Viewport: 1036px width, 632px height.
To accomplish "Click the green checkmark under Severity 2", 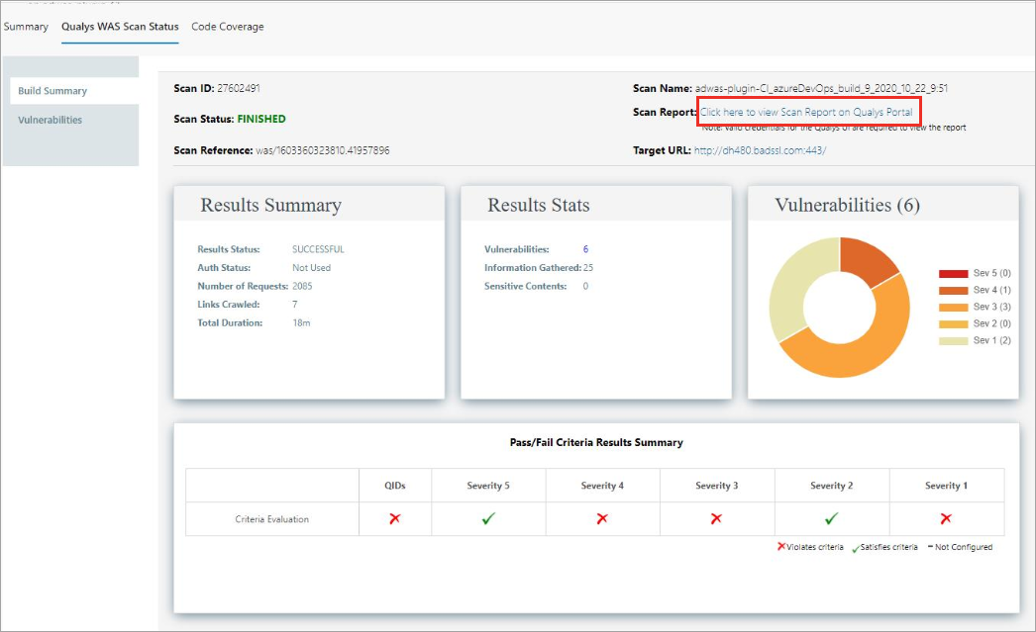I will pos(831,517).
